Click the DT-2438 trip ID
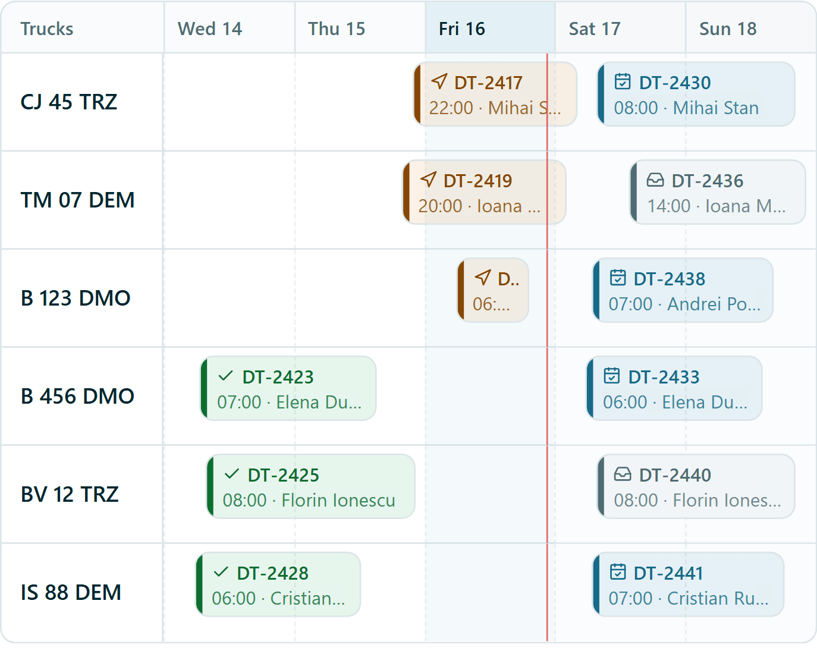The image size is (817, 654). (x=670, y=279)
